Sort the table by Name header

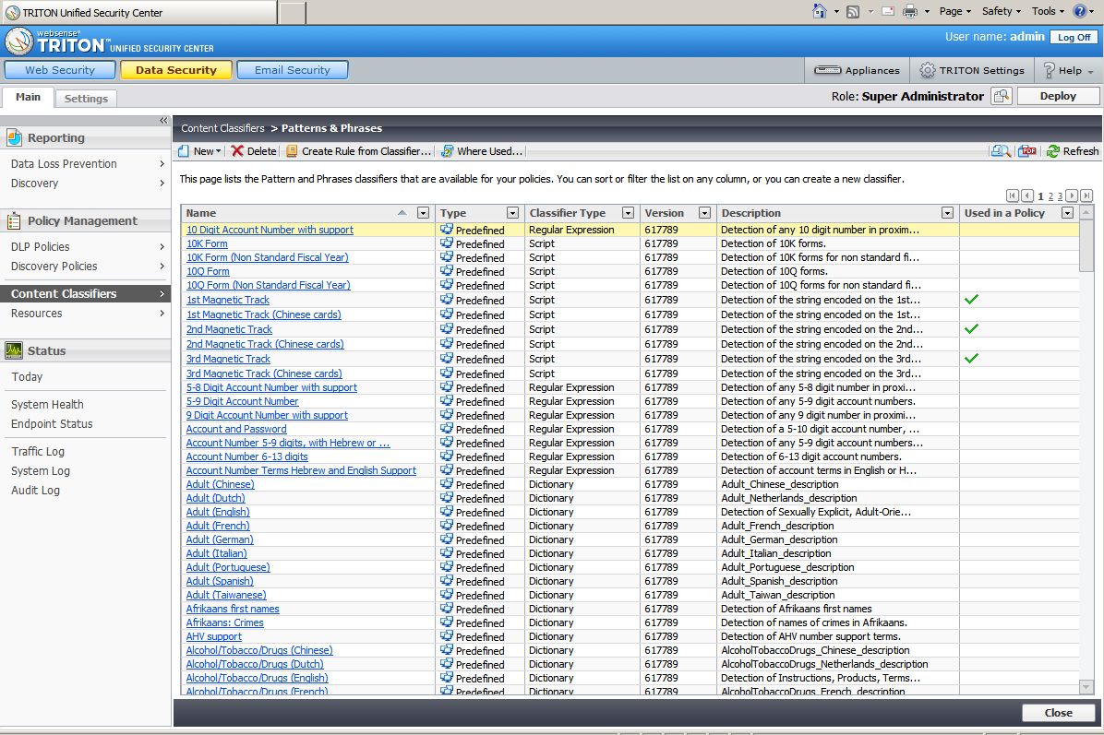pos(200,213)
